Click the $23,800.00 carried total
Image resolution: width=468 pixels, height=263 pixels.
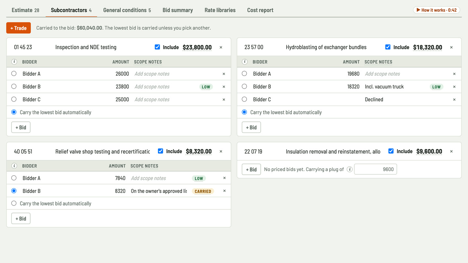coord(197,47)
